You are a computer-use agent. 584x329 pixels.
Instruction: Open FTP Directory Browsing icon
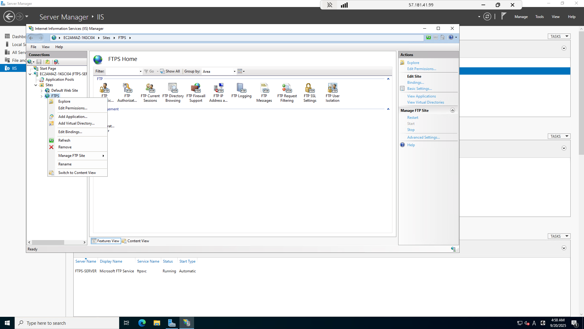click(173, 88)
